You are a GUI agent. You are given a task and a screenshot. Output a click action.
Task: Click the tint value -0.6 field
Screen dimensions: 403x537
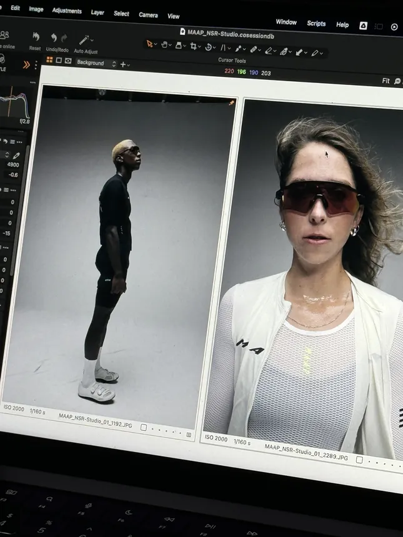[13, 175]
